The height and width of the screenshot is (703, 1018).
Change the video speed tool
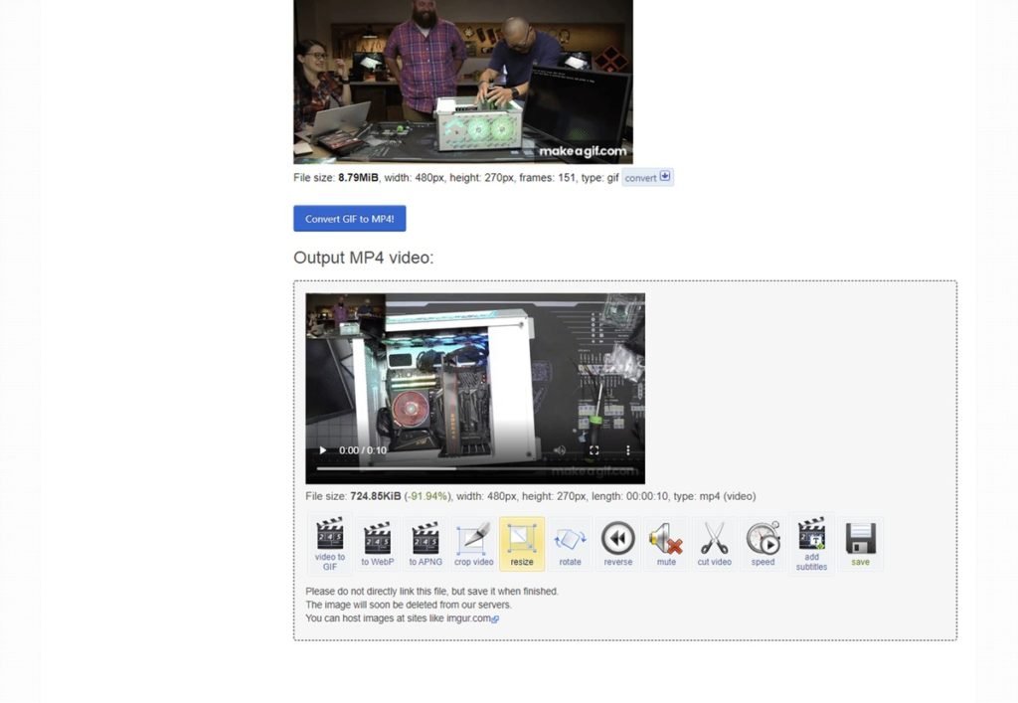[763, 544]
